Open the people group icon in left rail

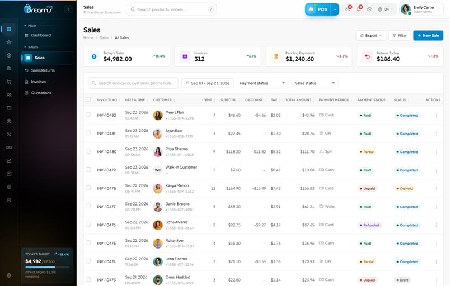[9, 95]
